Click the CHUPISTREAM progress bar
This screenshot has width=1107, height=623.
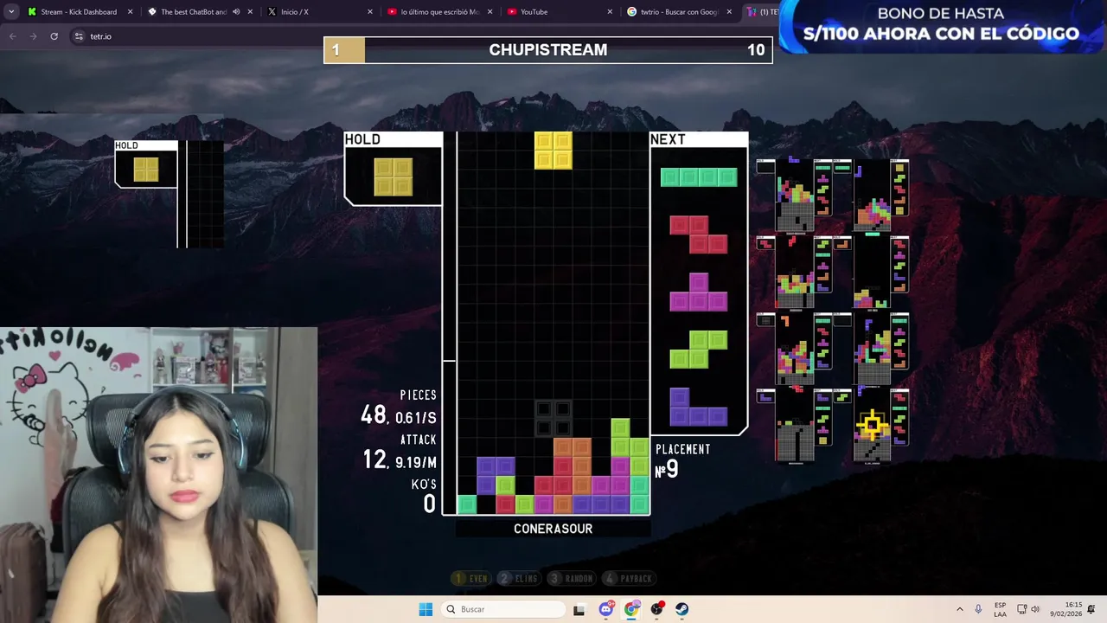coord(548,49)
